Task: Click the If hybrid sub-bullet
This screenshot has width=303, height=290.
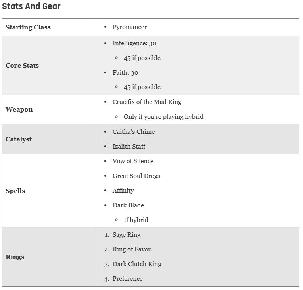Action: click(136, 220)
